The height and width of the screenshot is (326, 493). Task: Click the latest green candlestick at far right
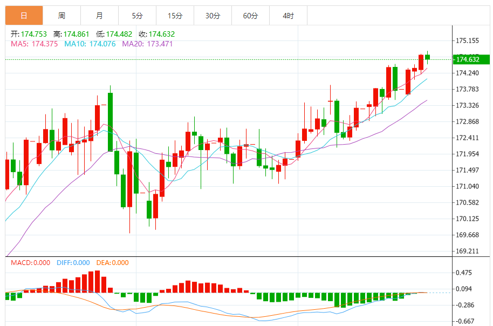coord(427,57)
